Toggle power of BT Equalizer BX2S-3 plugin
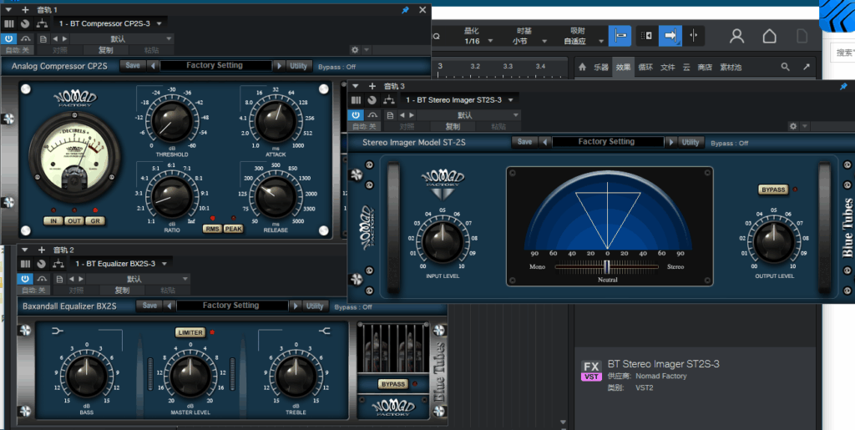The width and height of the screenshot is (855, 430). (25, 279)
